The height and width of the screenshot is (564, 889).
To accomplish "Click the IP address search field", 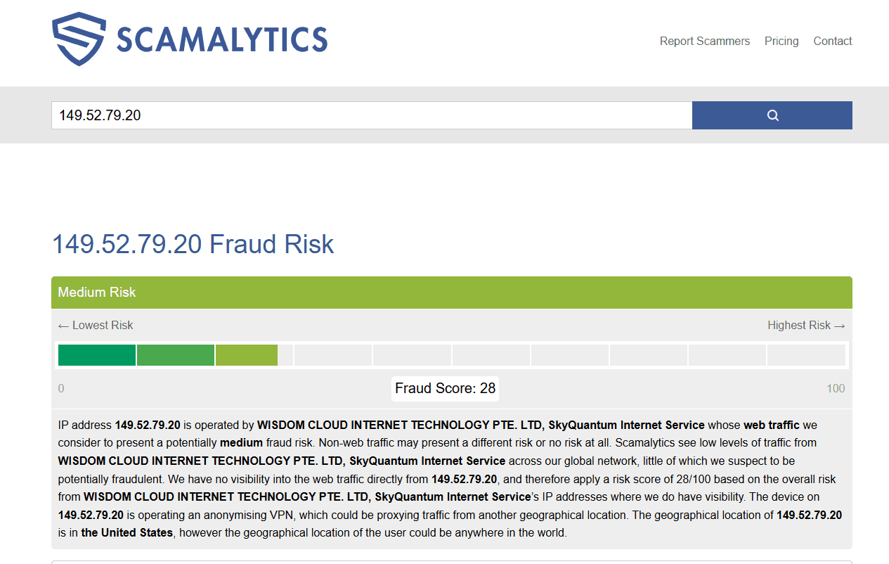I will tap(371, 115).
